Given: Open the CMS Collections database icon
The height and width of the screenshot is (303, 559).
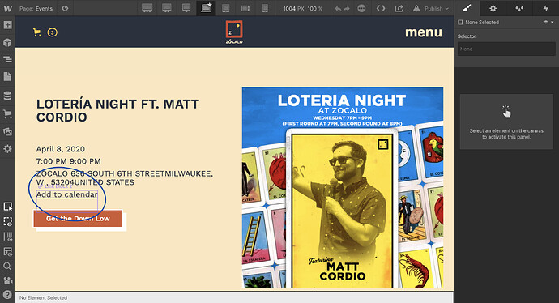Looking at the screenshot, I should point(7,96).
